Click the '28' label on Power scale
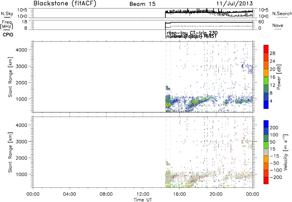Image resolution: width=292 pixels, height=202 pixels. [272, 53]
